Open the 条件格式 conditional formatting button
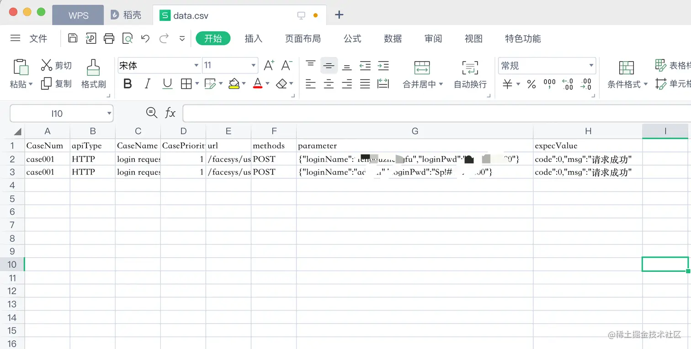 coord(627,75)
